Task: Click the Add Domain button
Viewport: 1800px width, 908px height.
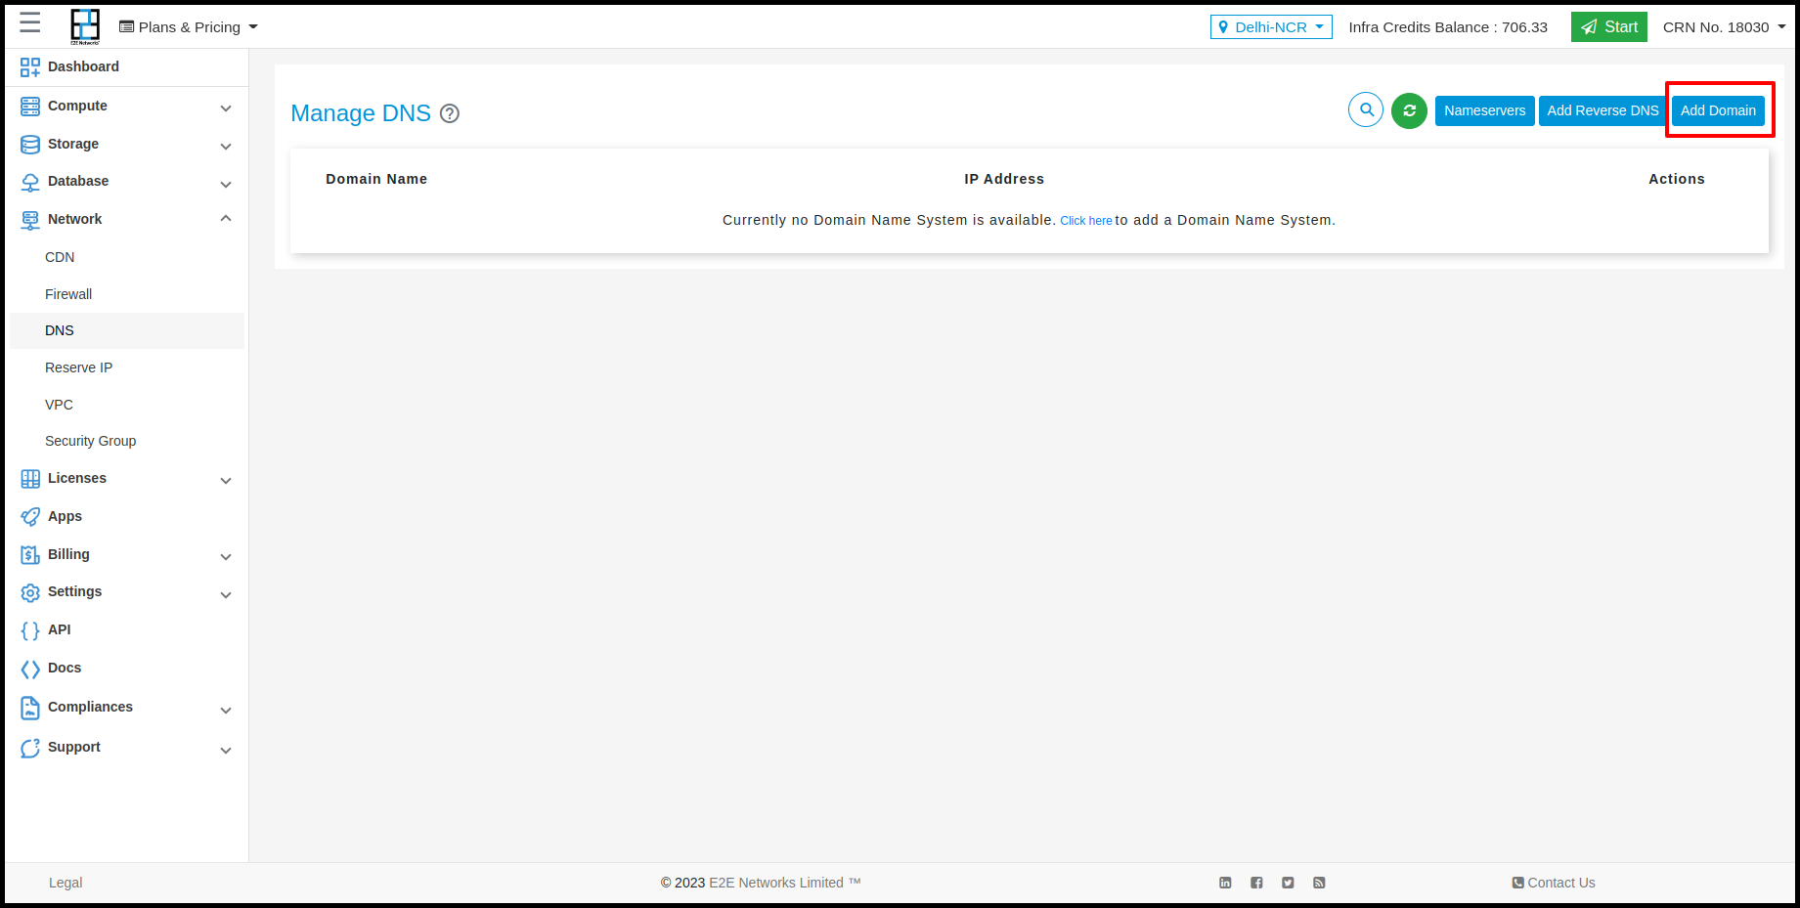Action: [1718, 110]
